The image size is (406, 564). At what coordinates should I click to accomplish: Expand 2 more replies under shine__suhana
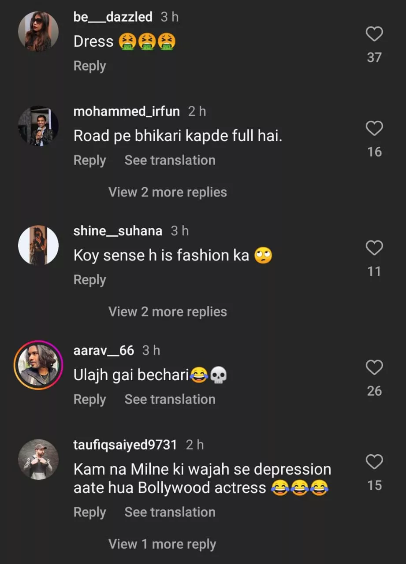tap(168, 312)
